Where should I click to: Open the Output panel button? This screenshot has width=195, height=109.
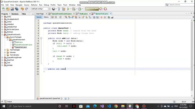pyautogui.click(x=8, y=102)
